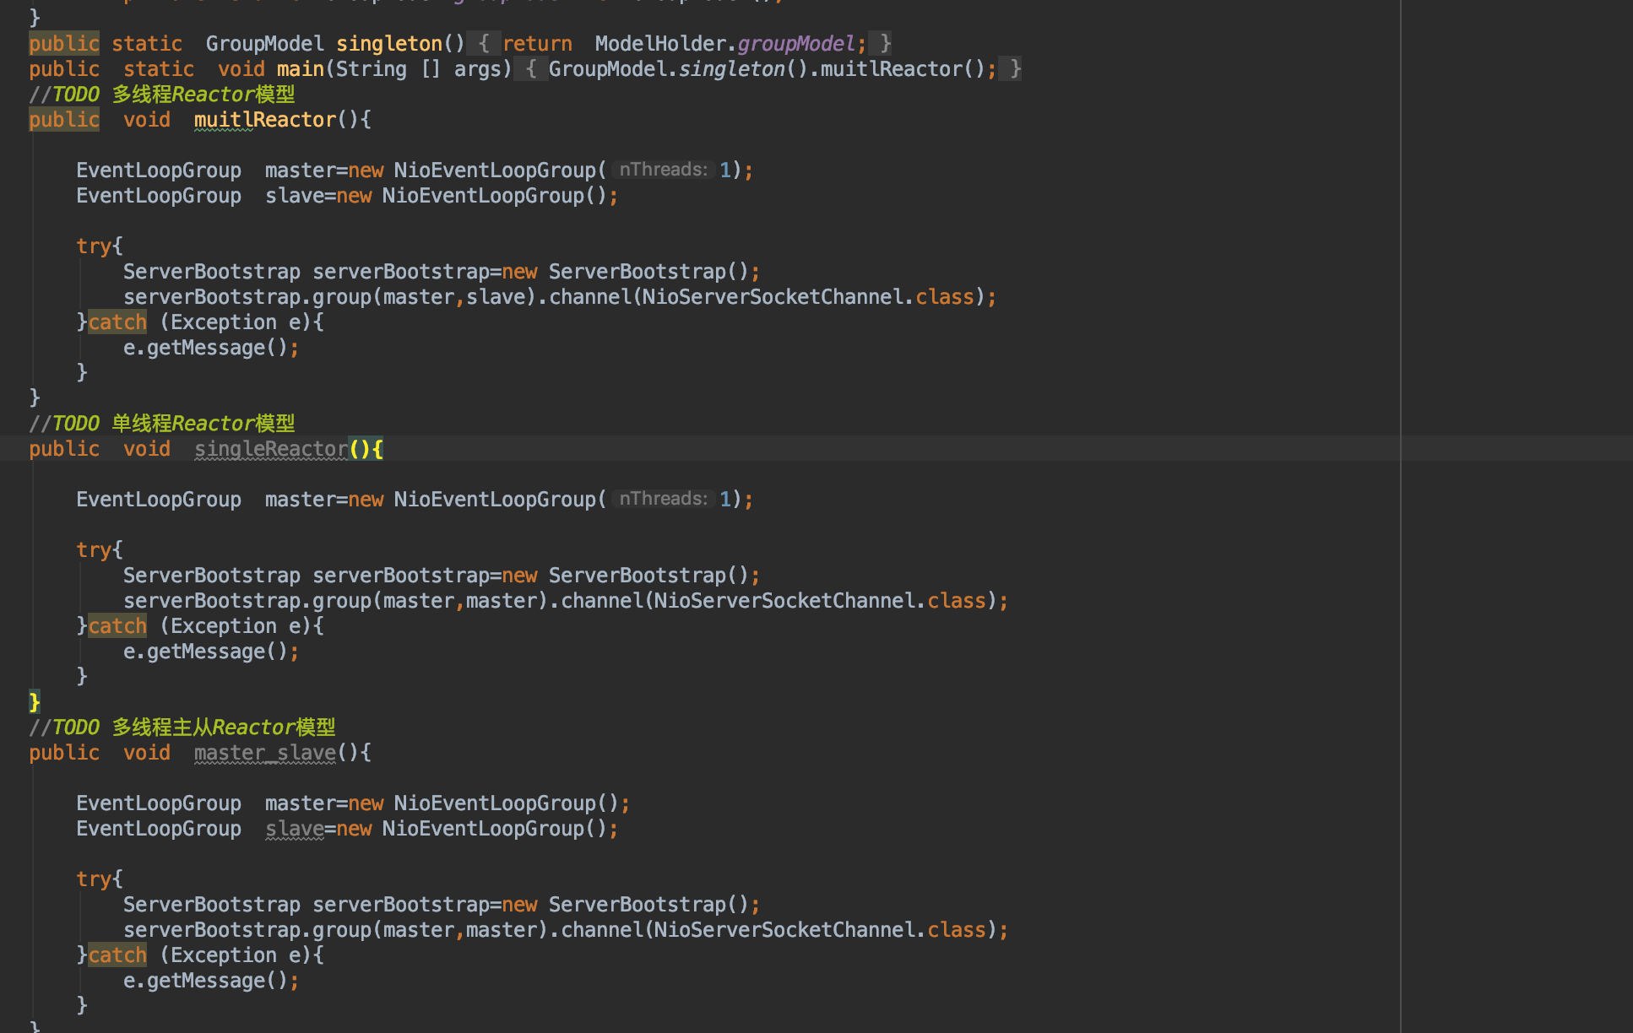Expand the folded main method opening brace
The image size is (1633, 1033).
(531, 69)
